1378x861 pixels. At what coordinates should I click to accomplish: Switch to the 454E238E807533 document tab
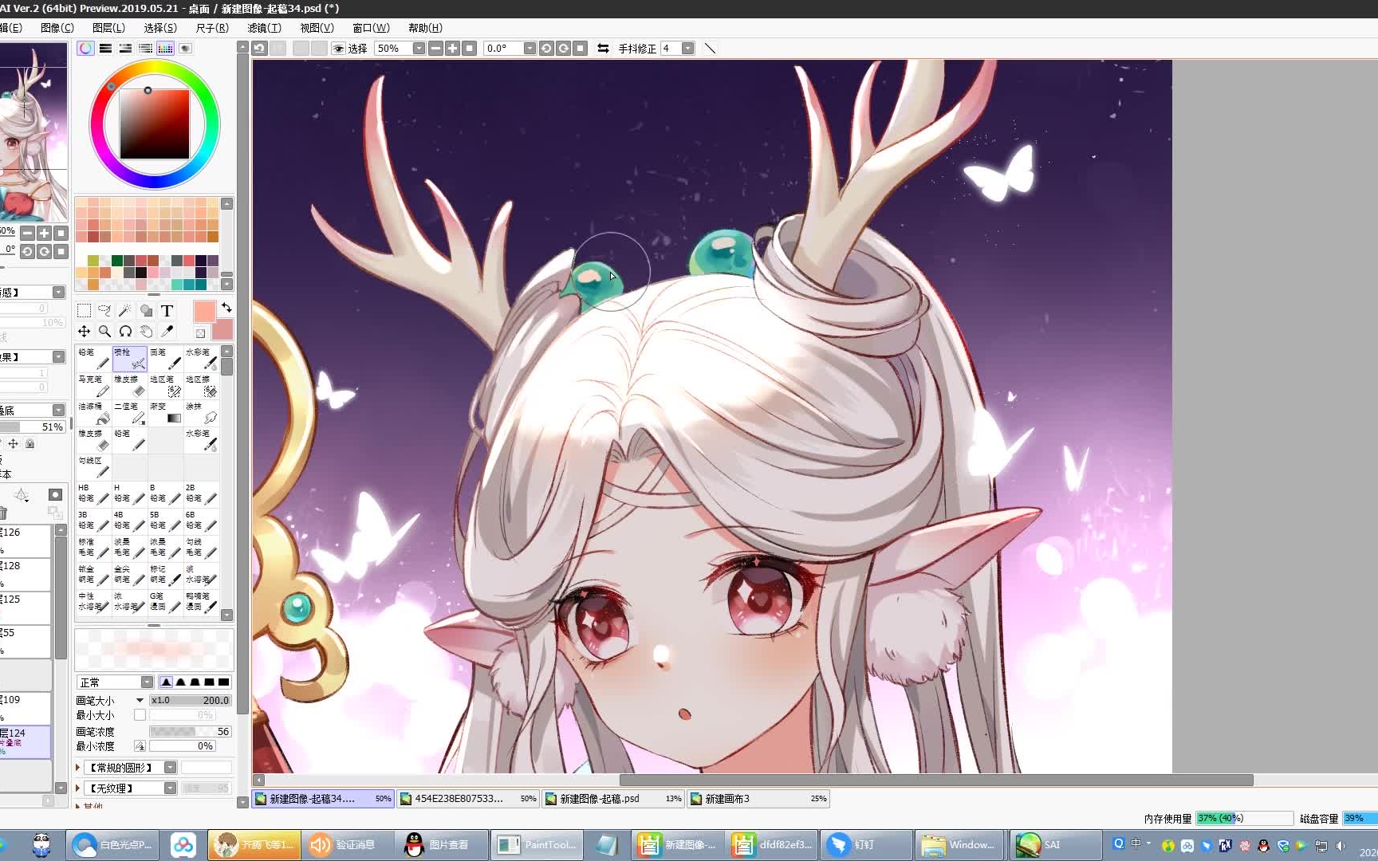pyautogui.click(x=467, y=799)
